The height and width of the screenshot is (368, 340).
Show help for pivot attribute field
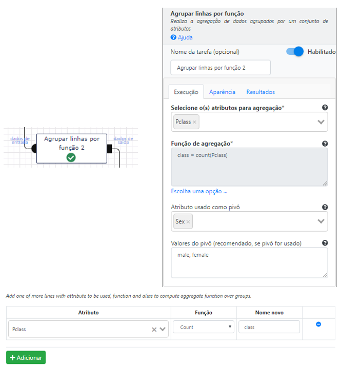tap(325, 207)
